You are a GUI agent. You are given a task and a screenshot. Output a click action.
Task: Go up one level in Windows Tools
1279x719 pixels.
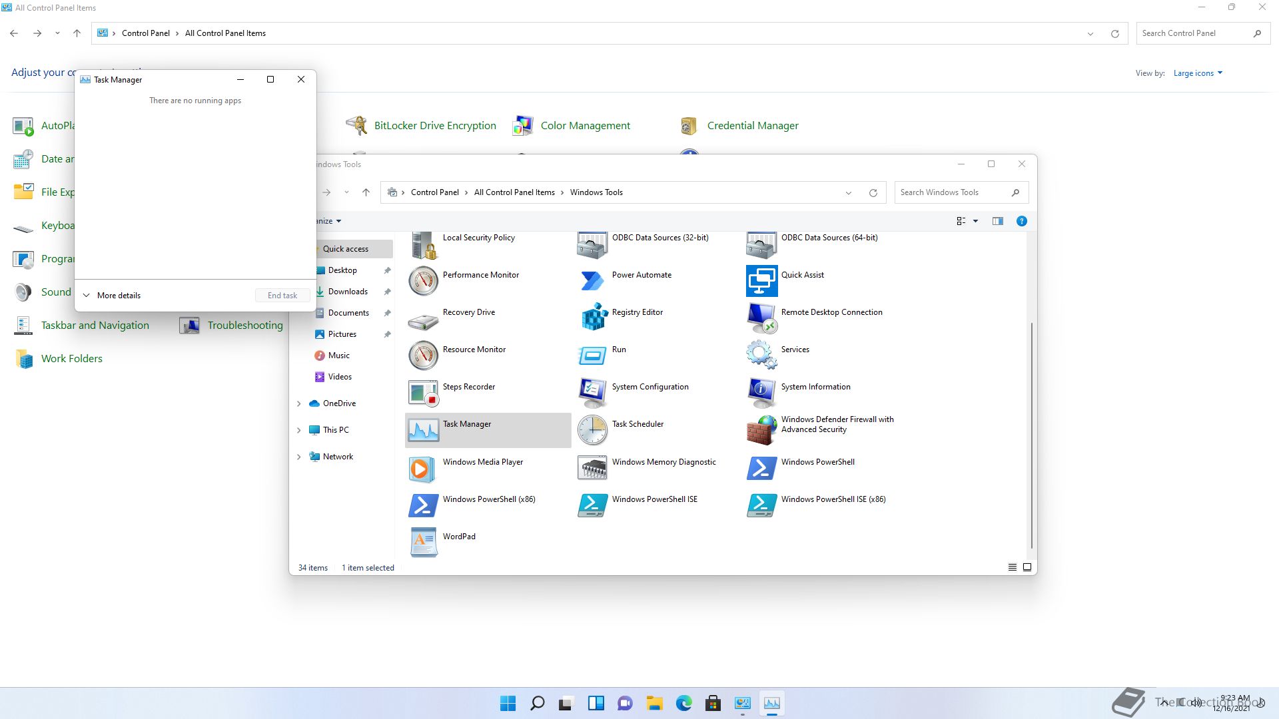point(366,192)
